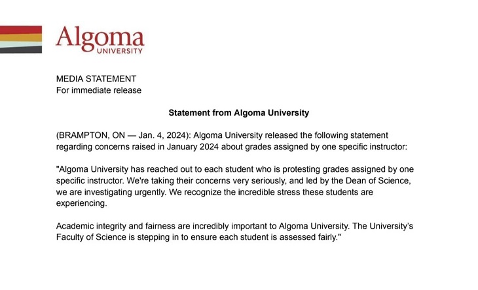Click the small UNIVERSITY text under the logo
The height and width of the screenshot is (290, 478).
point(118,49)
